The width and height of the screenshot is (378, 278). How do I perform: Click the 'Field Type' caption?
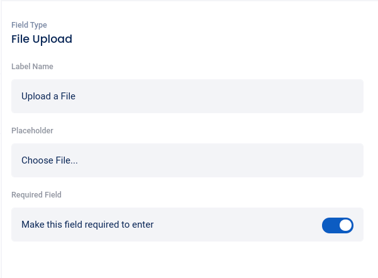(x=29, y=25)
